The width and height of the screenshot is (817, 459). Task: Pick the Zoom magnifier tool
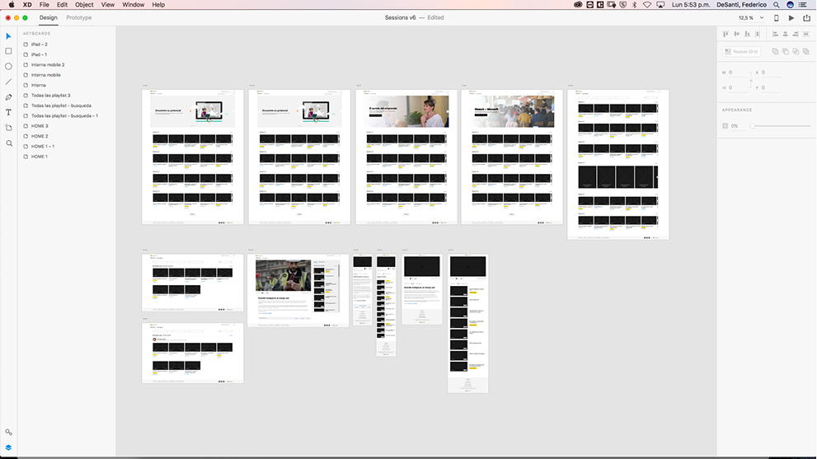click(x=9, y=143)
